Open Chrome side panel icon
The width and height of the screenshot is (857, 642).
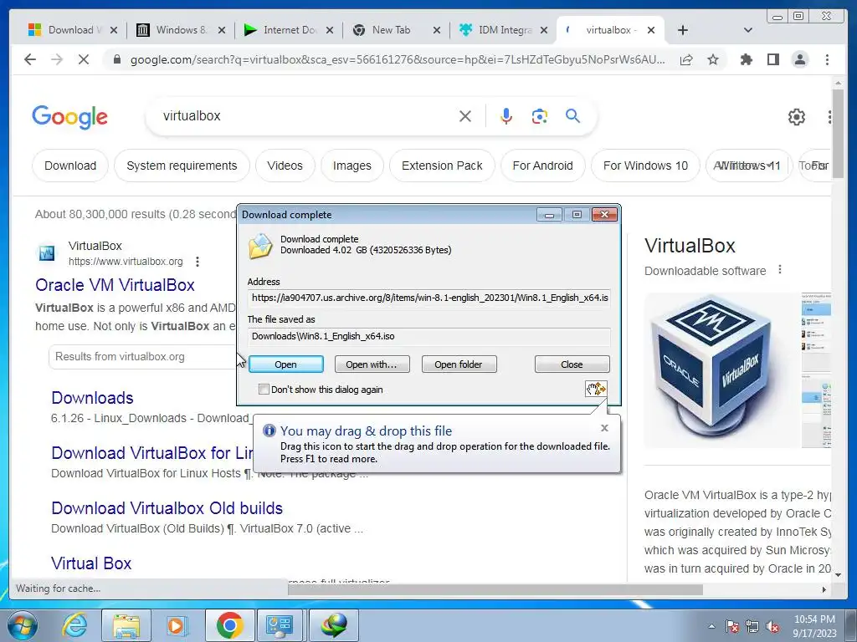[772, 59]
